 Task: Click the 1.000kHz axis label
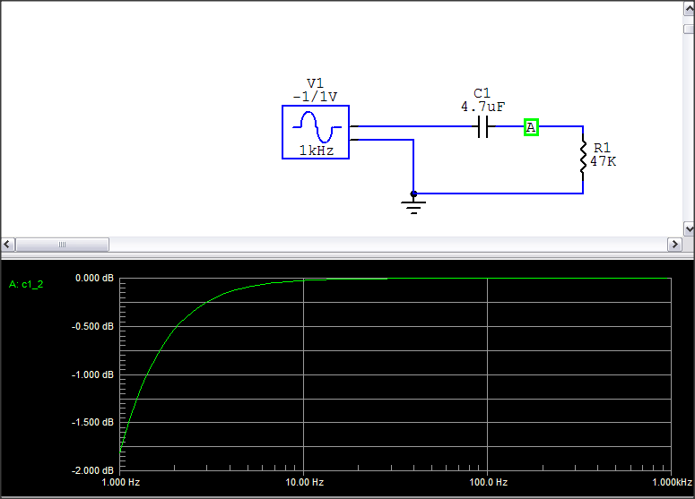(672, 482)
